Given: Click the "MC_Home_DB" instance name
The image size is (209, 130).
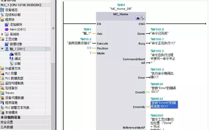Looking at the screenshot, I should (x=121, y=9).
